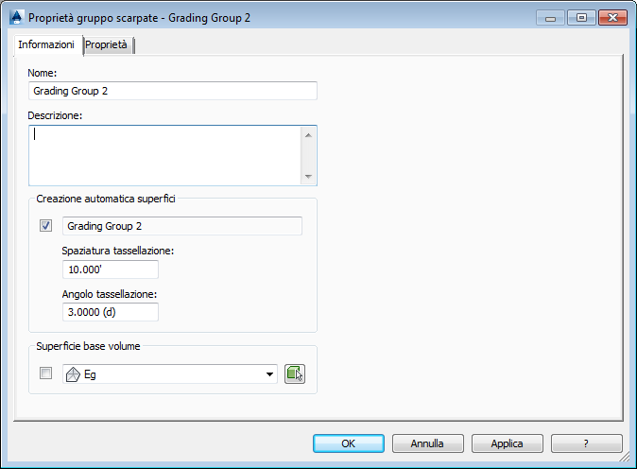Uncheck automatic surface creation checkbox
This screenshot has width=637, height=469.
[45, 226]
